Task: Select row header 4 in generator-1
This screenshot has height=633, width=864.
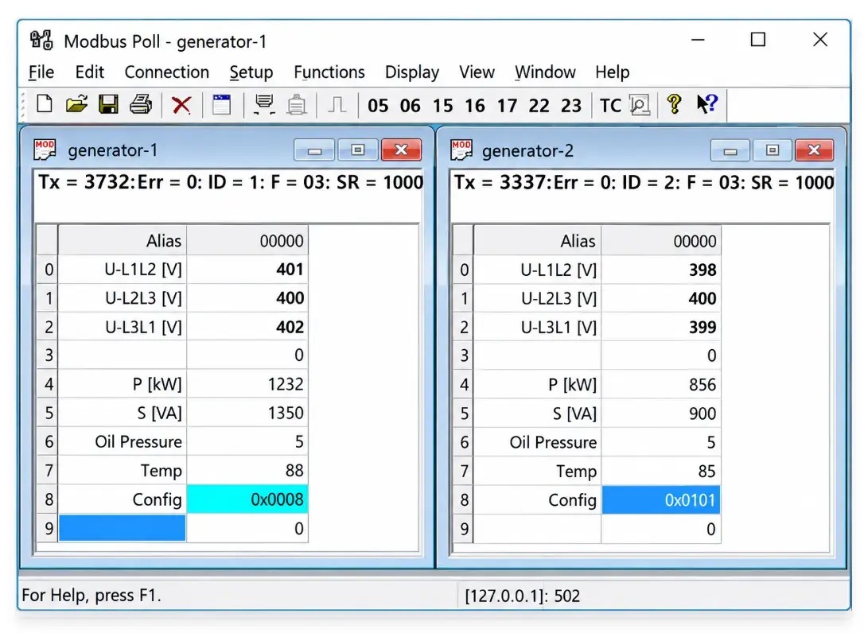Action: (48, 384)
